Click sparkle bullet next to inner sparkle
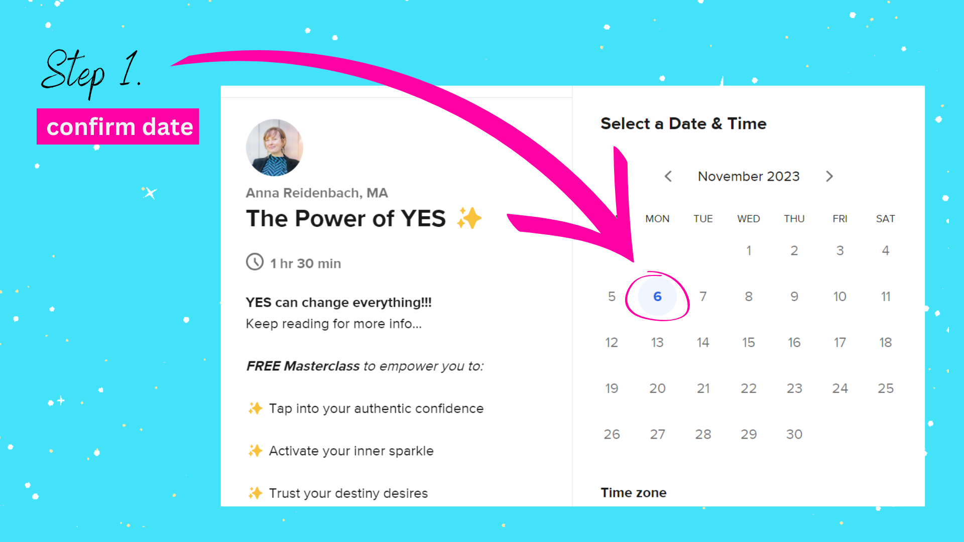 (x=255, y=451)
